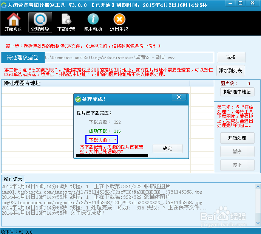Close the main application window

pos(252,3)
